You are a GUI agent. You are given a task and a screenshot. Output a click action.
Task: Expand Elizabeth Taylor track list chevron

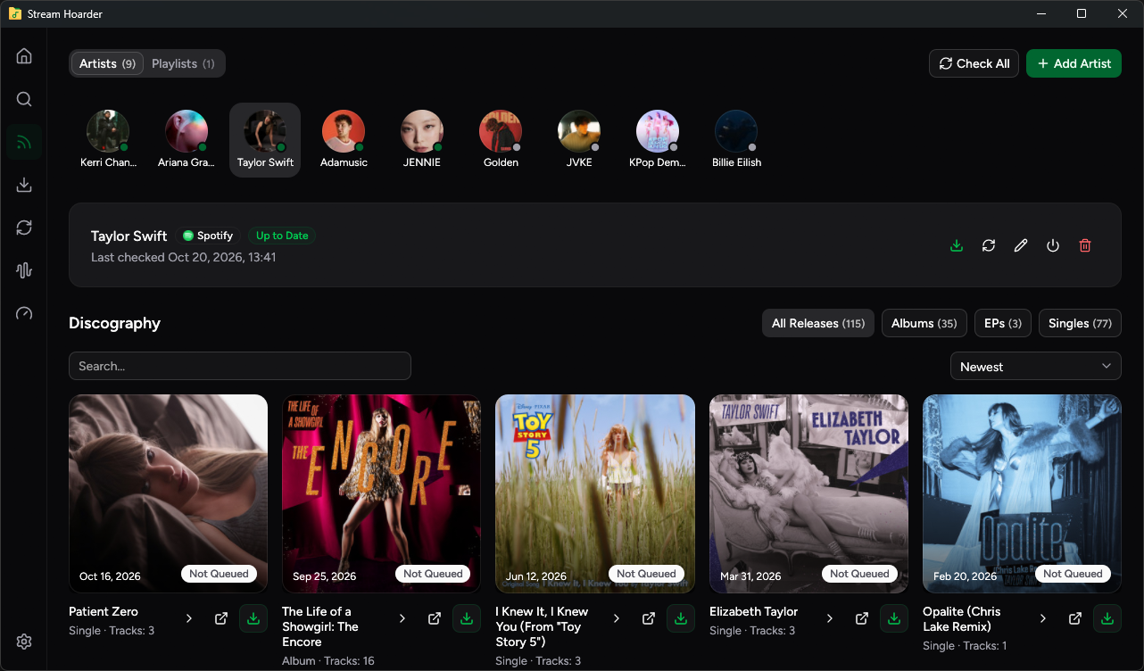830,618
